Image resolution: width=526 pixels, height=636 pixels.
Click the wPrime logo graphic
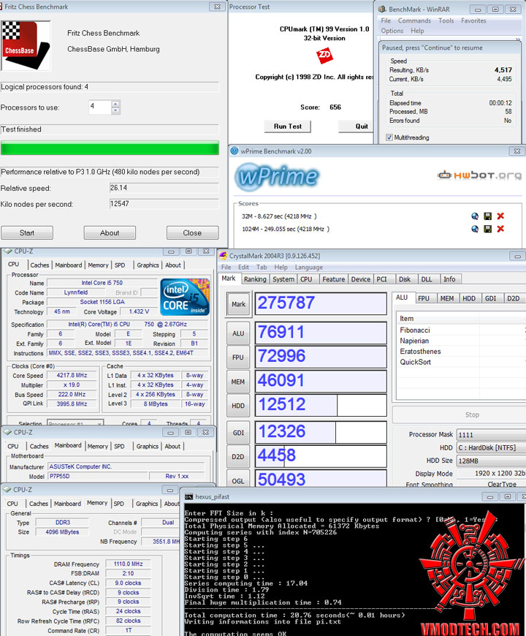(277, 176)
